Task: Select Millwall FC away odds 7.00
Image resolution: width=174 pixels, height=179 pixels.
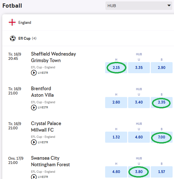Action: tap(162, 137)
